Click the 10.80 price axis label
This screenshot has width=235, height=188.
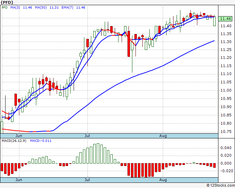tap(226, 123)
